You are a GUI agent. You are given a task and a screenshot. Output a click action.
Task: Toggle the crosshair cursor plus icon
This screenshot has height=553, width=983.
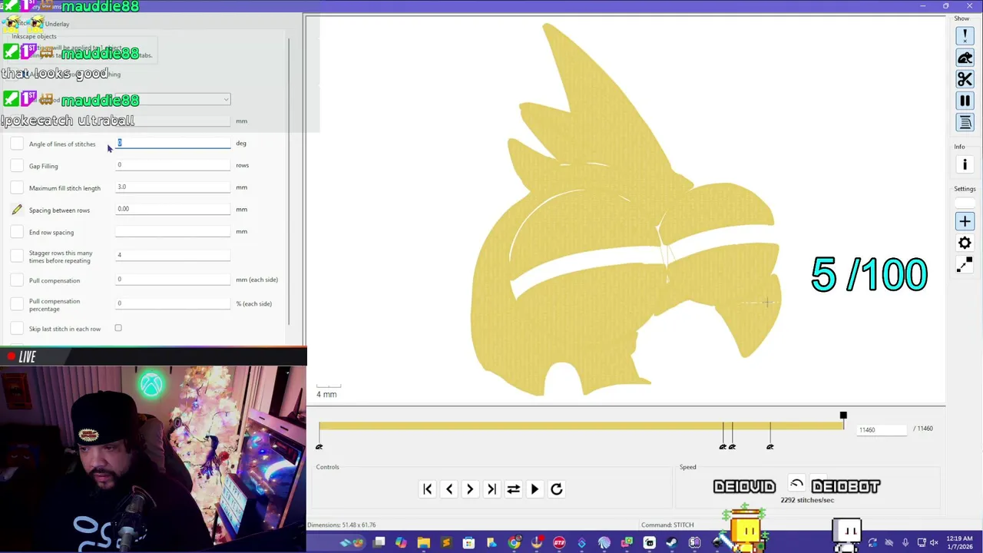point(965,221)
